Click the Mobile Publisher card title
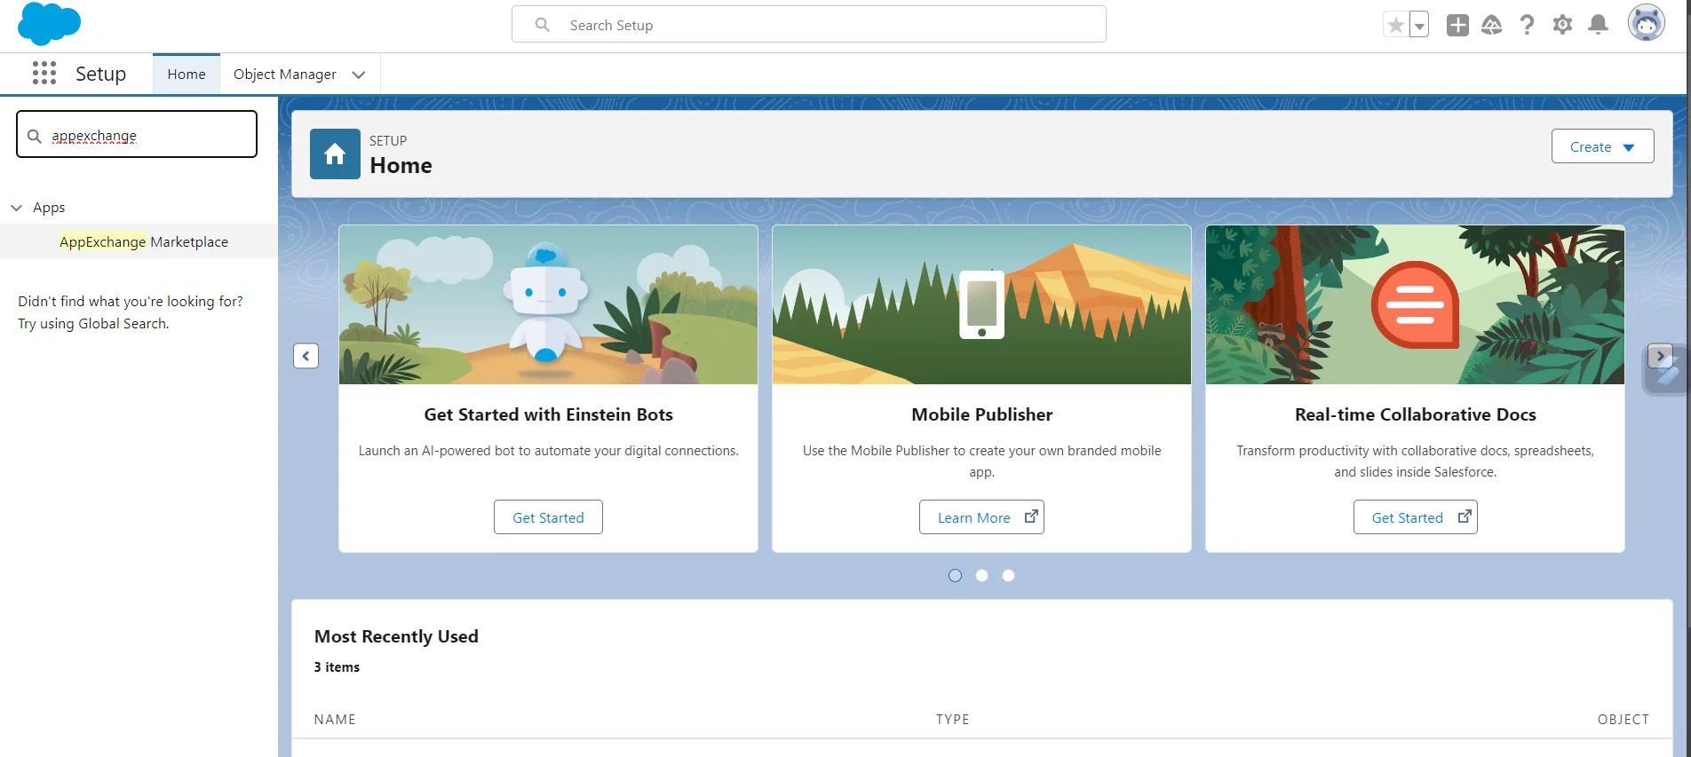Image resolution: width=1691 pixels, height=757 pixels. click(x=981, y=414)
